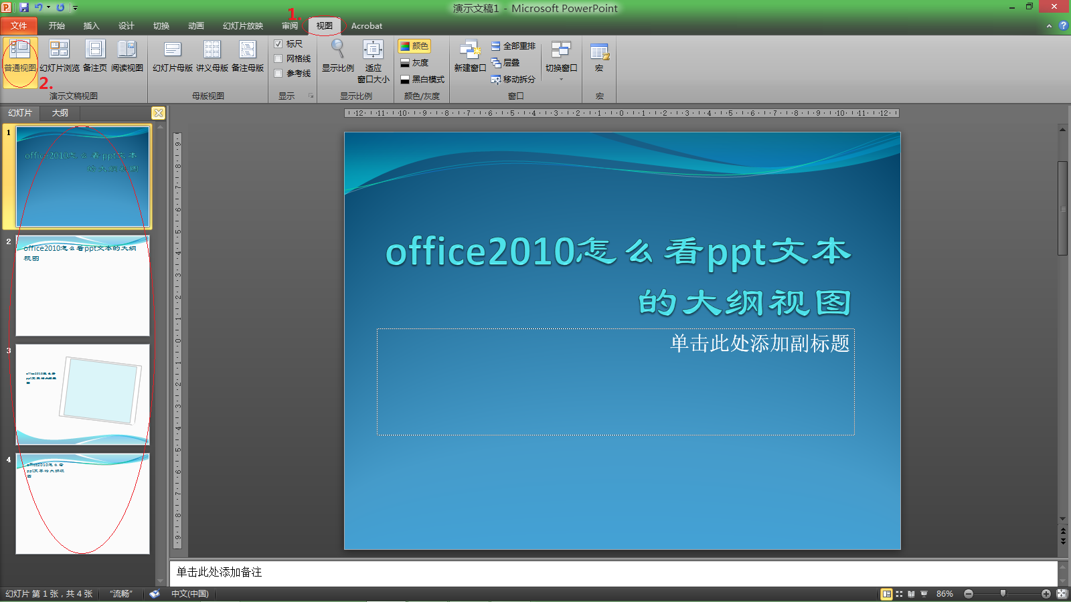The image size is (1071, 602).
Task: Click the spell check icon in status bar
Action: coord(155,594)
